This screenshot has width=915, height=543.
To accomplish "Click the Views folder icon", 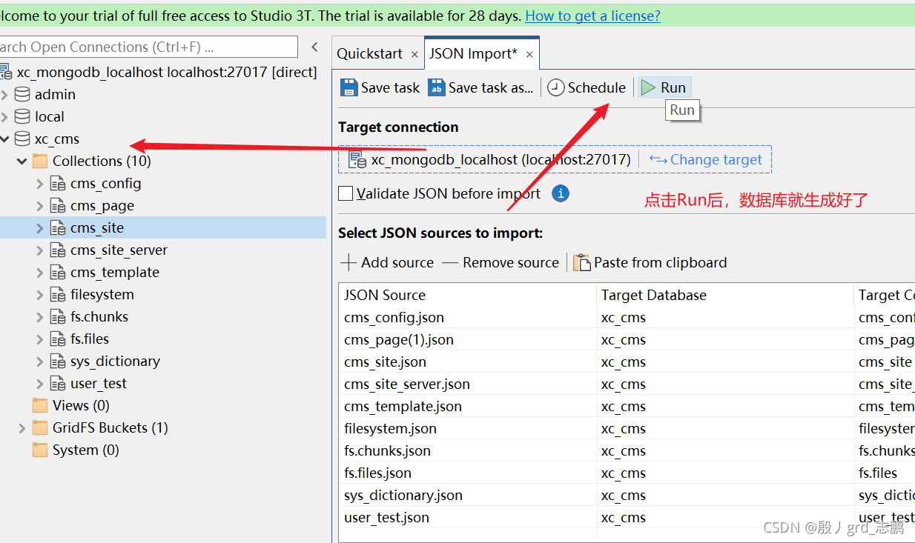I will [41, 405].
